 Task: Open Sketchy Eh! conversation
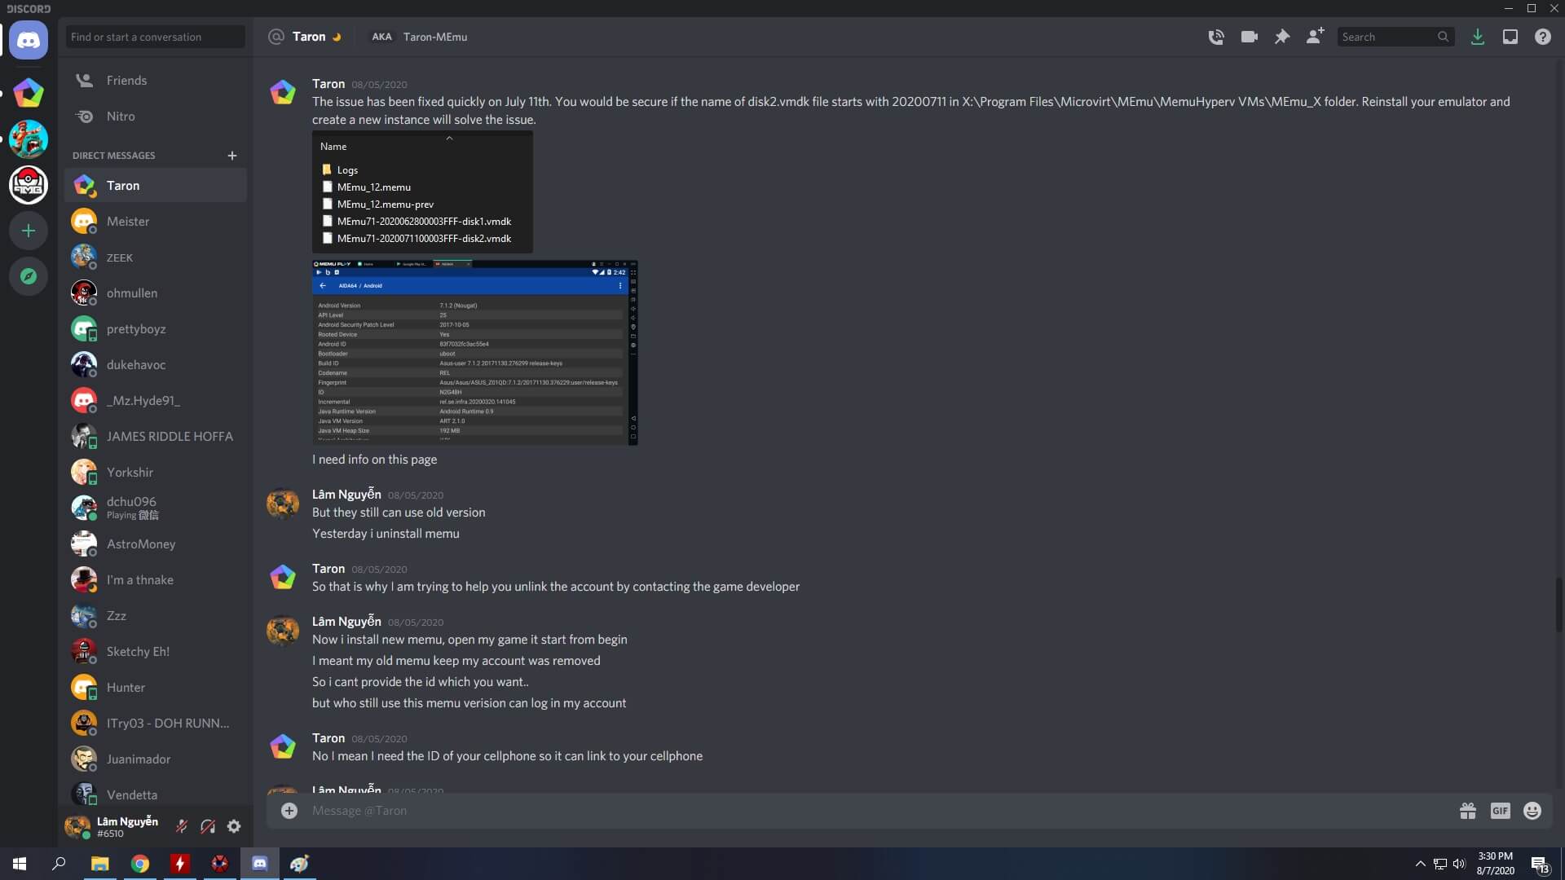tap(156, 652)
